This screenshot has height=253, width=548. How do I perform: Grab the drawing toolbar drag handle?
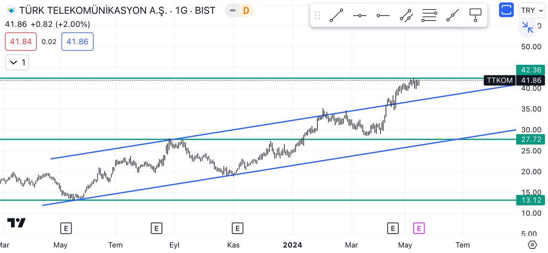[x=318, y=16]
